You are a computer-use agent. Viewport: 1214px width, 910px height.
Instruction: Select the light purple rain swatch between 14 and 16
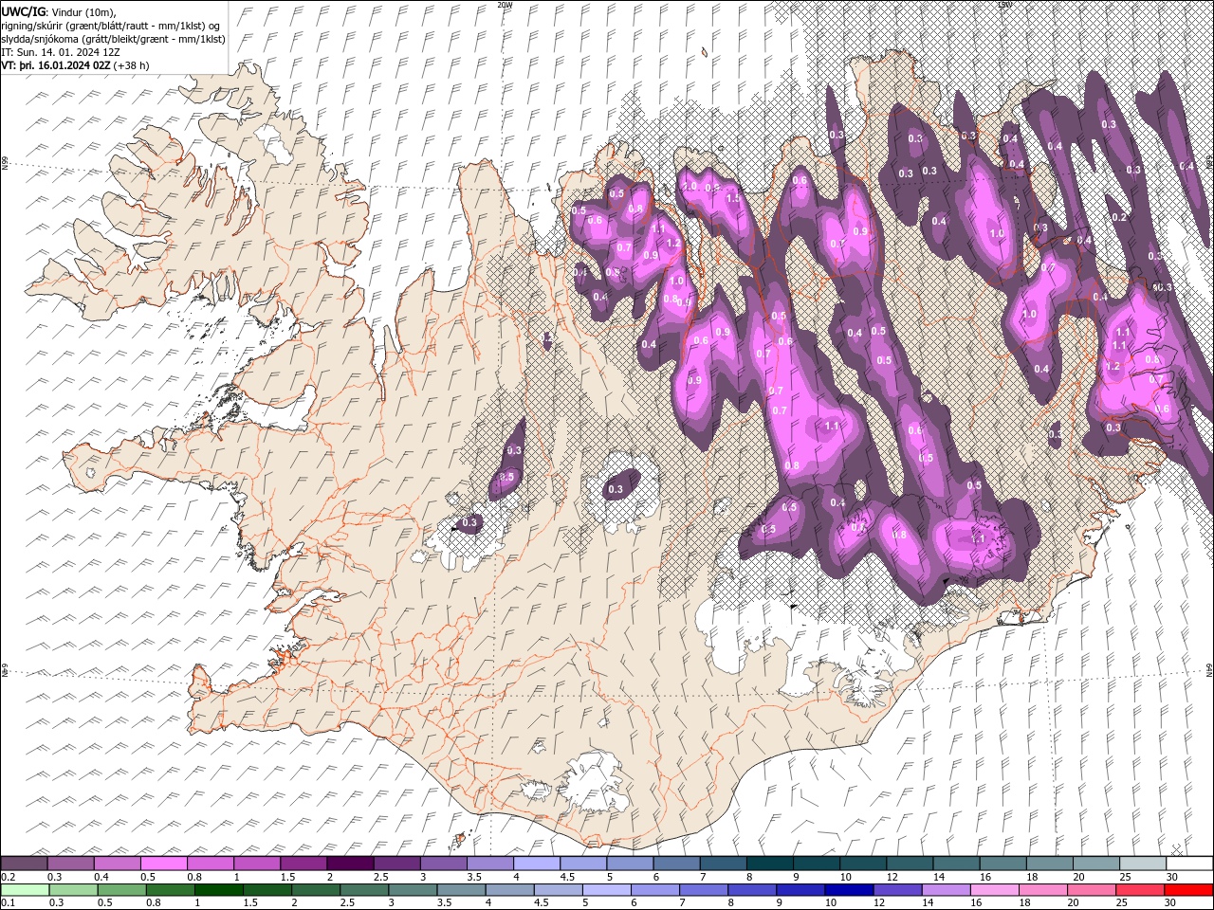click(x=945, y=889)
